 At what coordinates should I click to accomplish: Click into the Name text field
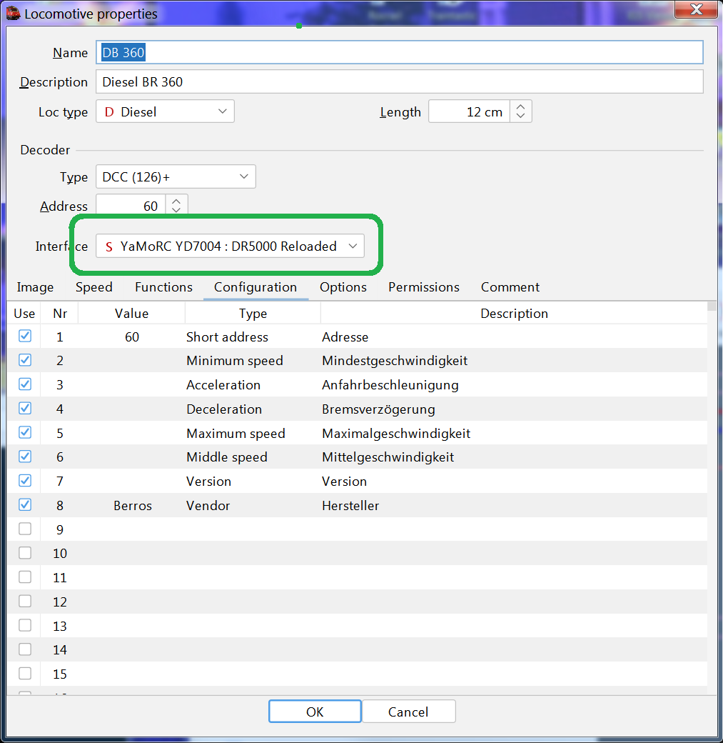click(x=400, y=52)
